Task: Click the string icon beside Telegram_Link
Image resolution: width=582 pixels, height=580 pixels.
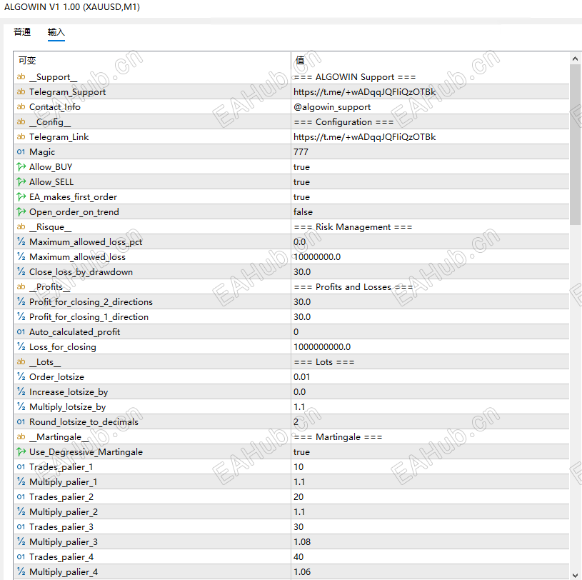Action: tap(21, 137)
